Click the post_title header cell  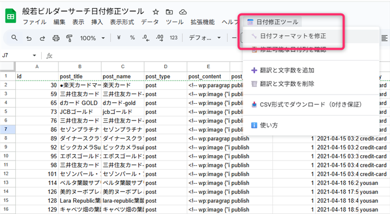pos(80,76)
